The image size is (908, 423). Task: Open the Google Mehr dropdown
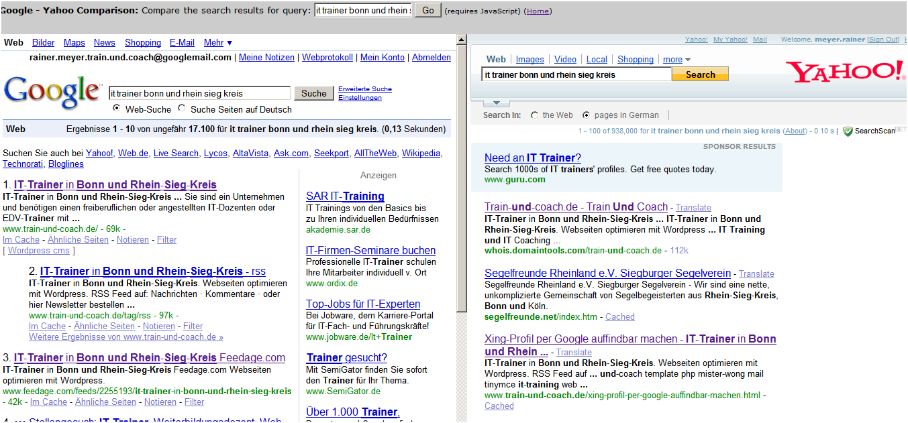(218, 43)
